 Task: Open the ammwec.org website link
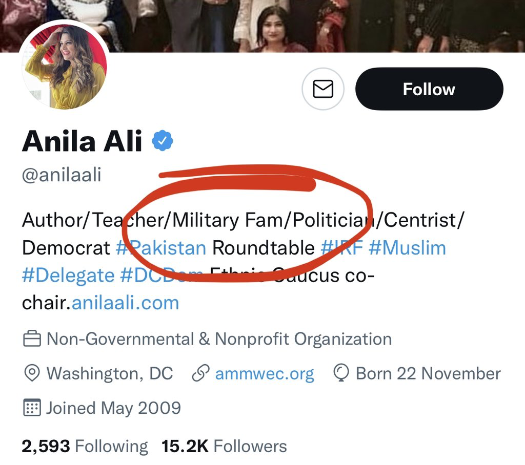pos(265,374)
